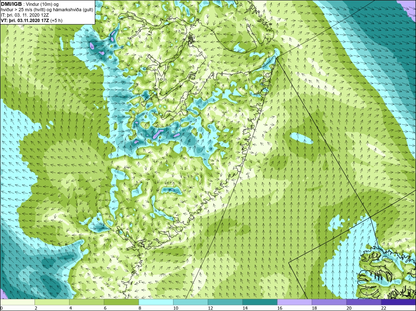Click the '10' legend scale label
Viewport: 416px width, 311px height.
pyautogui.click(x=176, y=308)
